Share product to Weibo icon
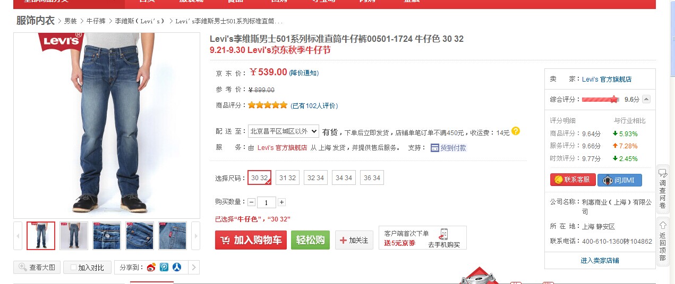This screenshot has height=284, width=675. point(151,267)
